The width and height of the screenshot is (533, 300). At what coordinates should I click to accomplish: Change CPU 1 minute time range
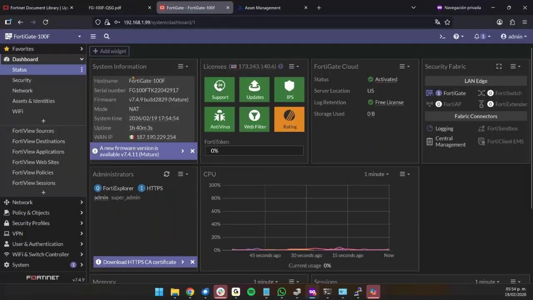click(x=376, y=174)
